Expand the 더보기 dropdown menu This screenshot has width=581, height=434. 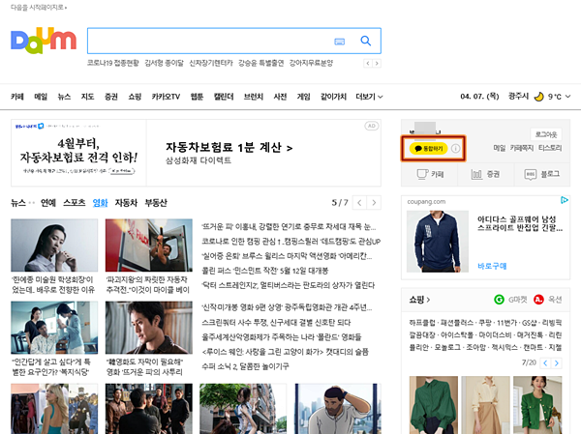click(369, 97)
